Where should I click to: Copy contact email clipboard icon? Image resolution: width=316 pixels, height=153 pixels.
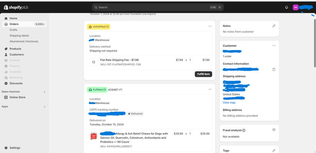pyautogui.click(x=274, y=70)
